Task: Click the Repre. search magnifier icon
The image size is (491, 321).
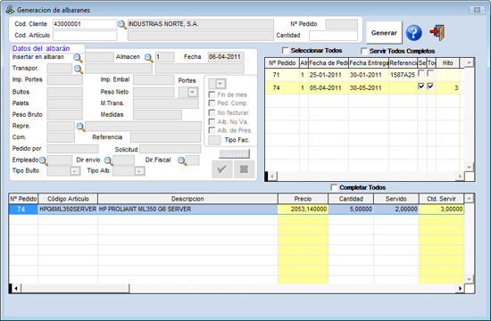Action: tap(80, 127)
